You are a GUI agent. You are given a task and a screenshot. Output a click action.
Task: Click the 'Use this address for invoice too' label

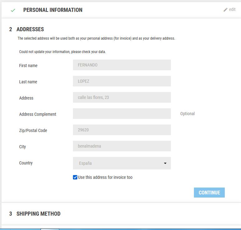coord(105,177)
